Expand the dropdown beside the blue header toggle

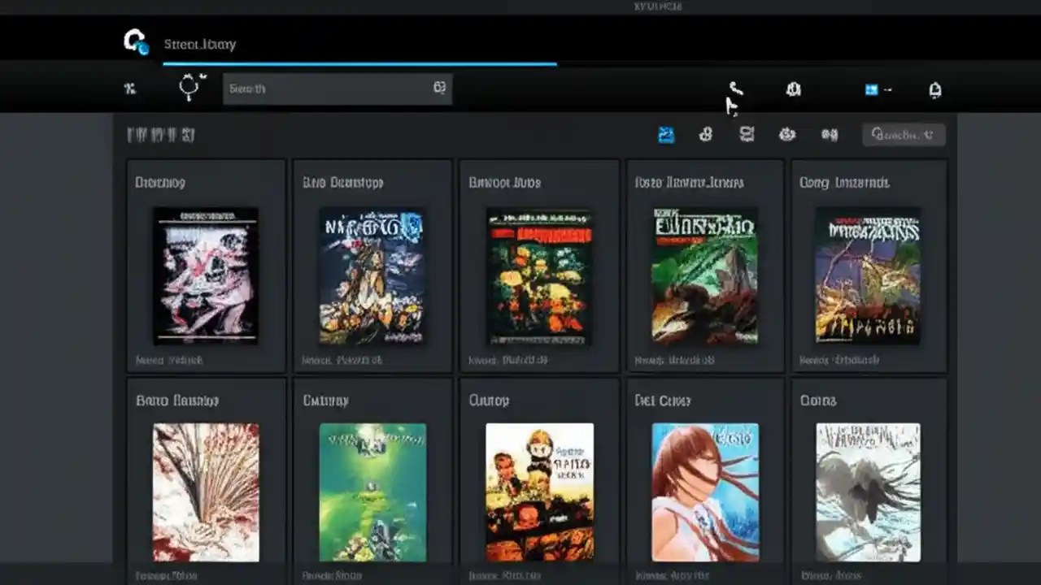click(886, 89)
